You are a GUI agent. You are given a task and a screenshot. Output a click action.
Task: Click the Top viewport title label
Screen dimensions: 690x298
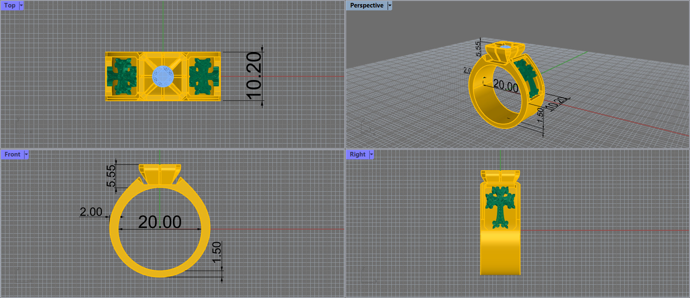tap(10, 5)
